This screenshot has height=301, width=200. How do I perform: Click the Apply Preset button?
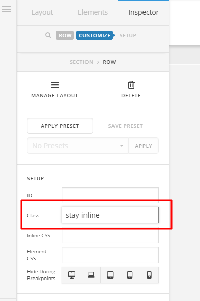(x=60, y=126)
